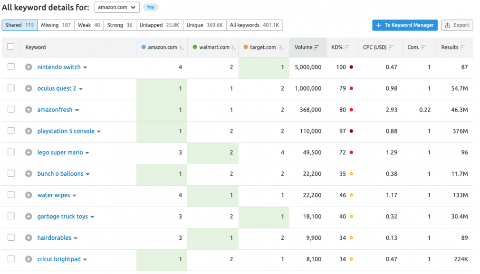
Task: Tick the playstation 5 console checkbox
Action: tap(11, 131)
